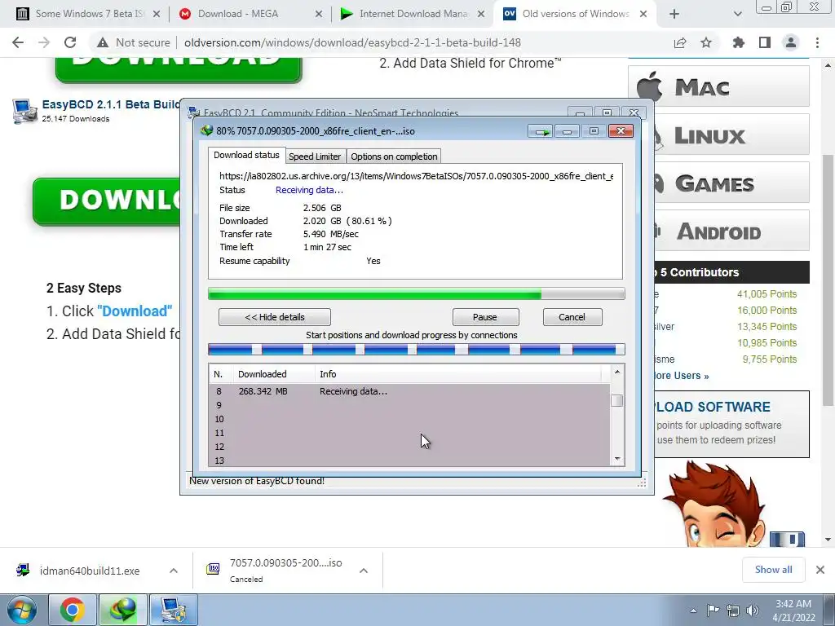Screen dimensions: 835x626
Task: Click Internet Download Manager taskbar icon
Action: point(122,610)
